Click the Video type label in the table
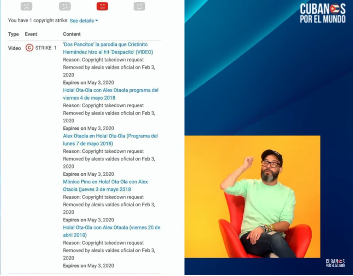 15,48
